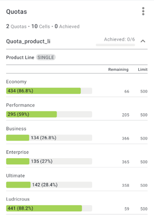This screenshot has width=154, height=222.
Task: Click the Ludricrous 441 (88.2%) progress bar
Action: 49,208
